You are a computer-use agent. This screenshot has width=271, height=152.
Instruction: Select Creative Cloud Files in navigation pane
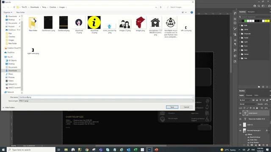tap(12, 48)
